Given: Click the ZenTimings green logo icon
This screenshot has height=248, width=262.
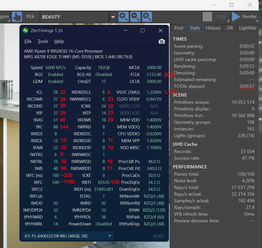Looking at the screenshot, I should point(25,31).
